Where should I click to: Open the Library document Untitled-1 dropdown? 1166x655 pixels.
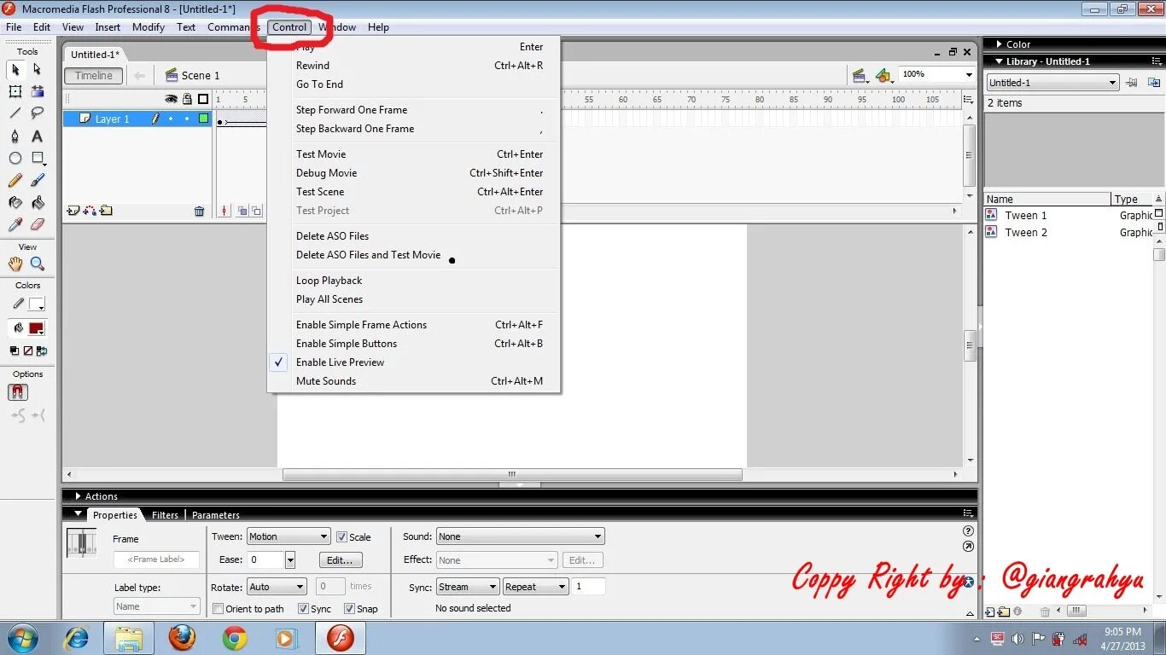click(1052, 83)
